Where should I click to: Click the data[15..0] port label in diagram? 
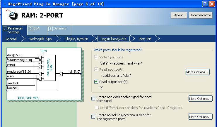click(15, 55)
